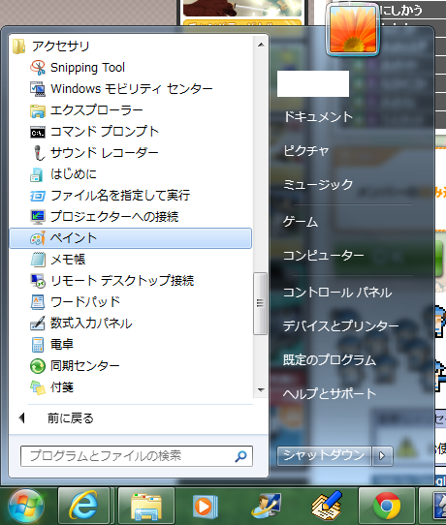
Task: Click the ペイント palette icon
Action: (x=38, y=238)
